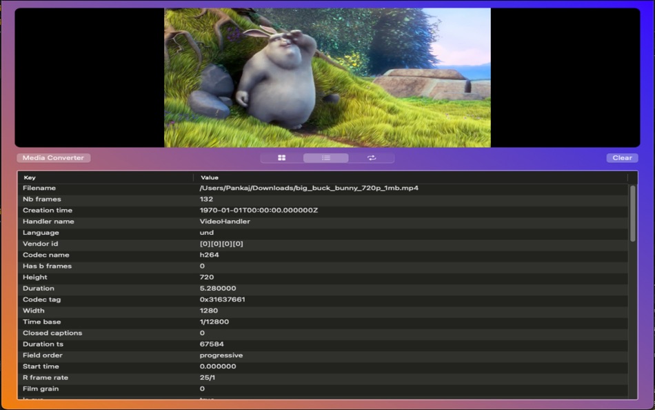Click the 1280 width value
This screenshot has width=655, height=410.
tap(209, 311)
